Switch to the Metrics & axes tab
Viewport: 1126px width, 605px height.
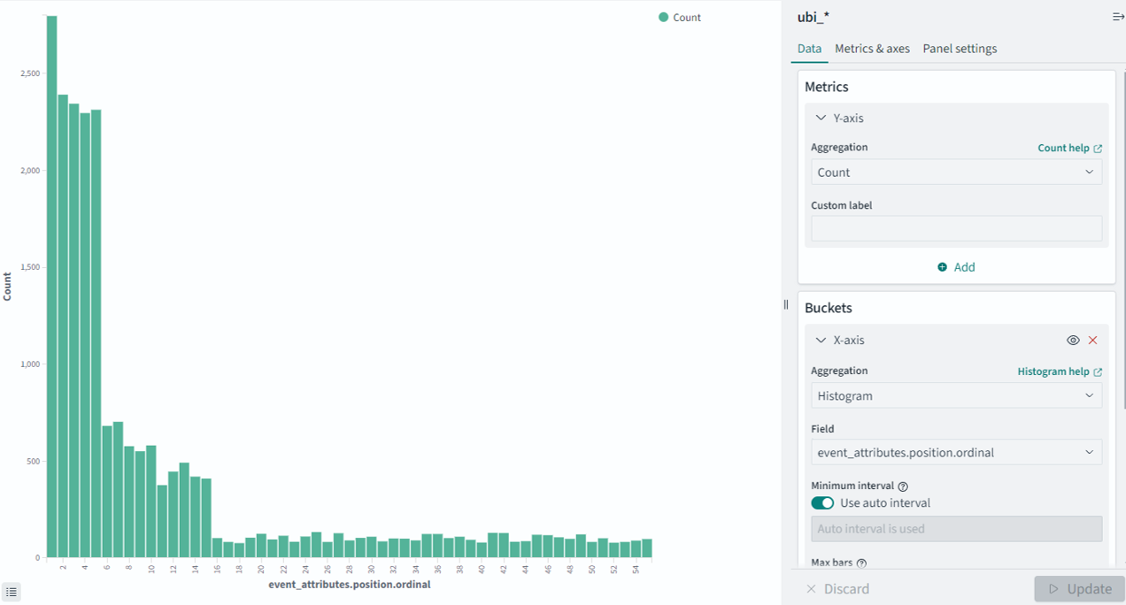click(x=872, y=49)
